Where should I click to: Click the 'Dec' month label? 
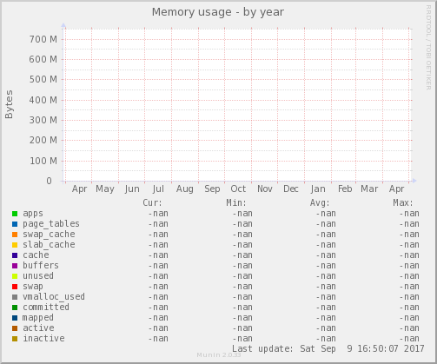pyautogui.click(x=291, y=189)
